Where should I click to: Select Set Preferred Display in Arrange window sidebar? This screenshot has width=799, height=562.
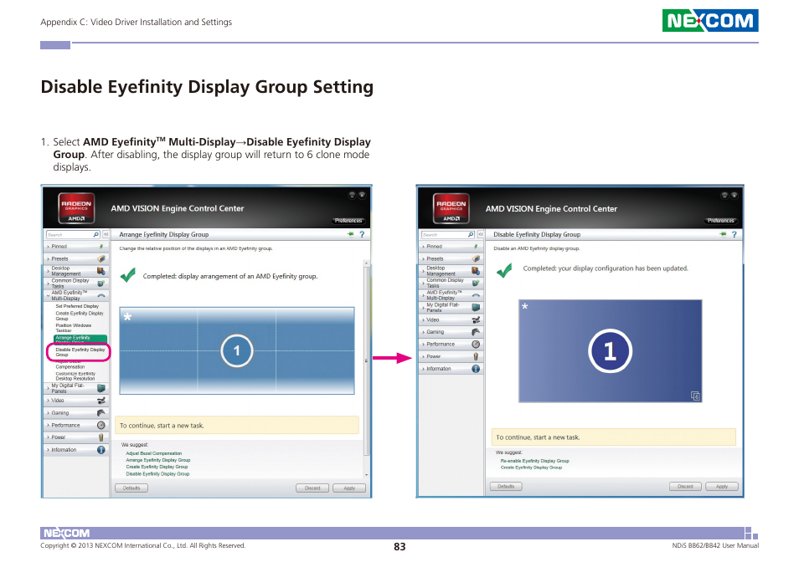(77, 306)
